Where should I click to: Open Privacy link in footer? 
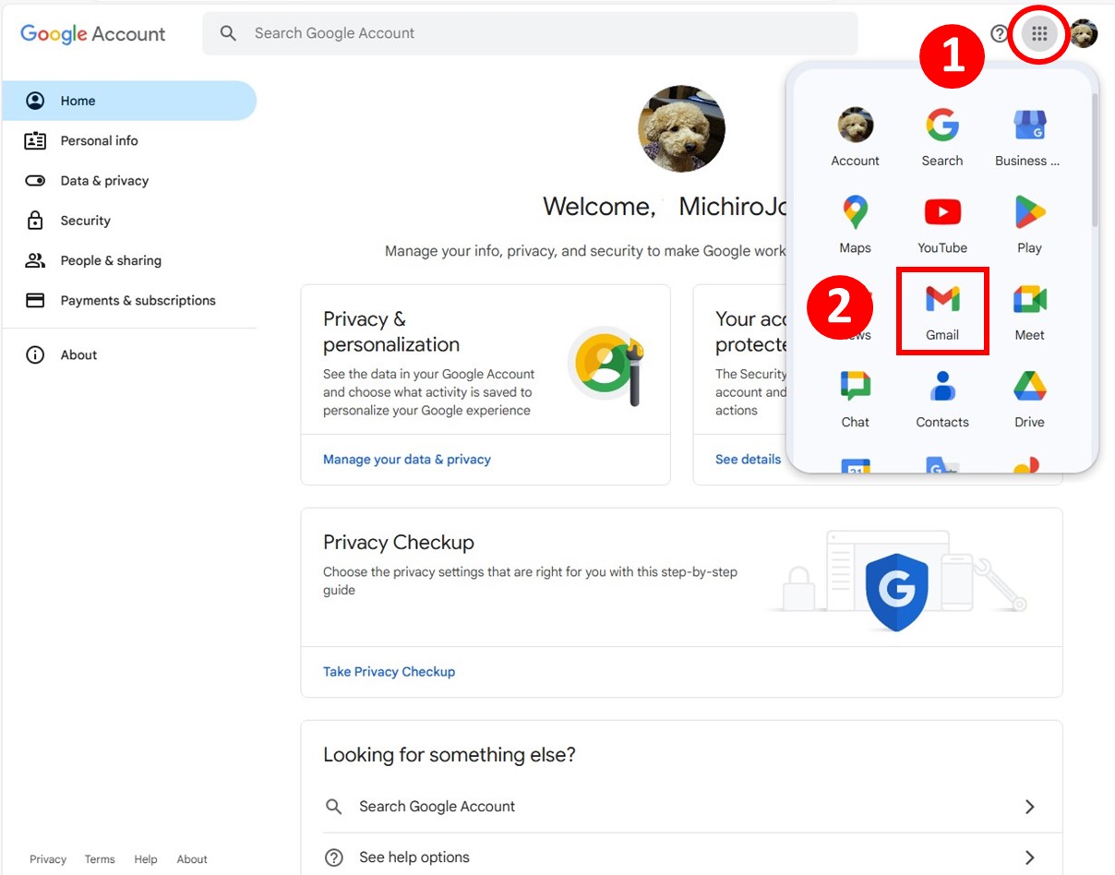tap(48, 859)
